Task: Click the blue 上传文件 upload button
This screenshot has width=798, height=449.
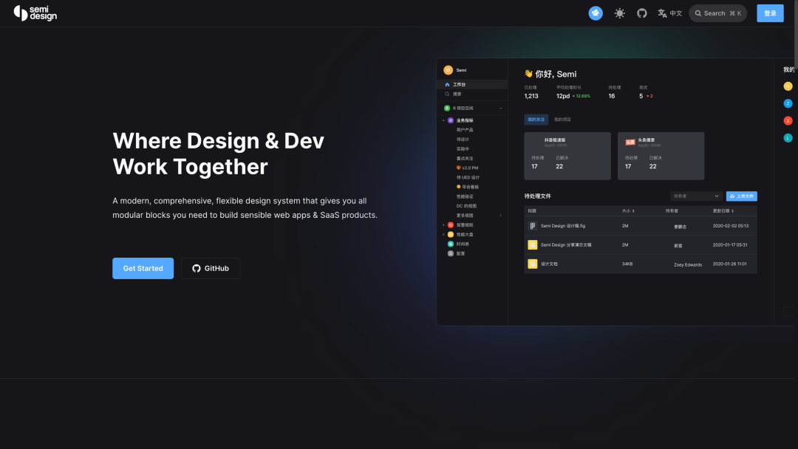Action: (742, 196)
